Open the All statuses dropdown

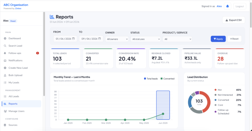[x=146, y=39]
